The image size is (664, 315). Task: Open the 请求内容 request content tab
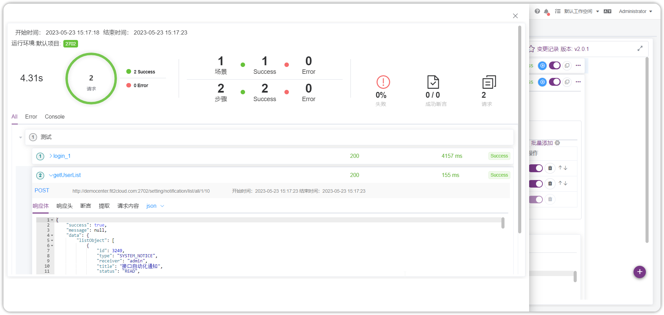128,206
